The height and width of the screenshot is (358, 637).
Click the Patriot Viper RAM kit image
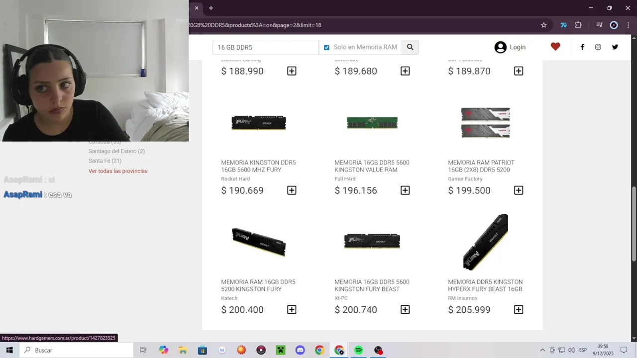tap(486, 123)
